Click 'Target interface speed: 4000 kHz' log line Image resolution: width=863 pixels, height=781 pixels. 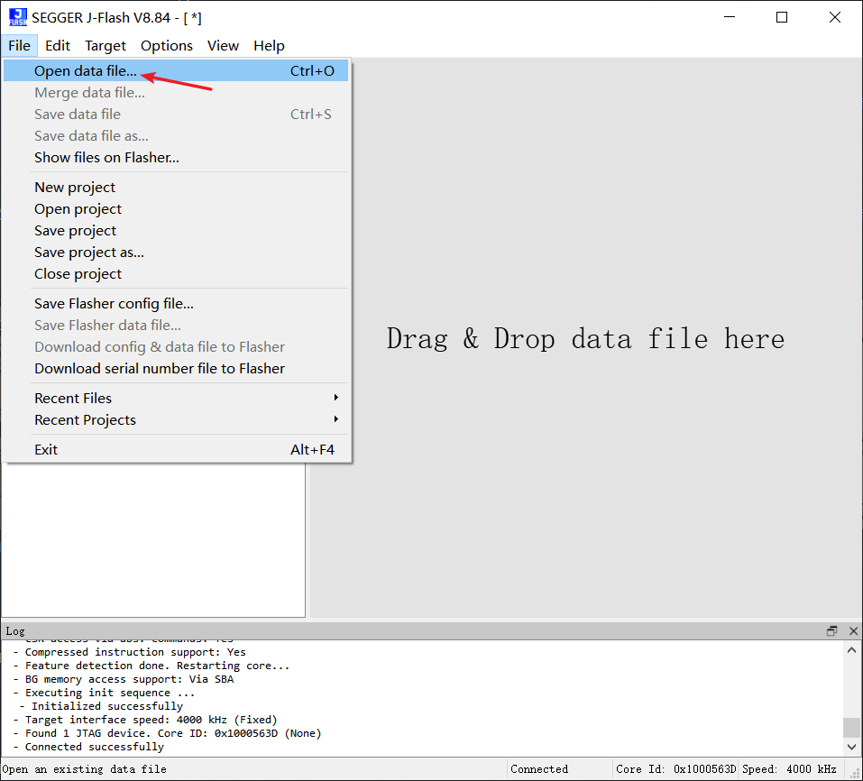pyautogui.click(x=145, y=720)
